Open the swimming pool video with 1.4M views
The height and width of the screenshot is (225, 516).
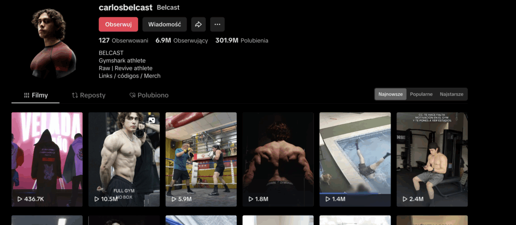(x=355, y=159)
